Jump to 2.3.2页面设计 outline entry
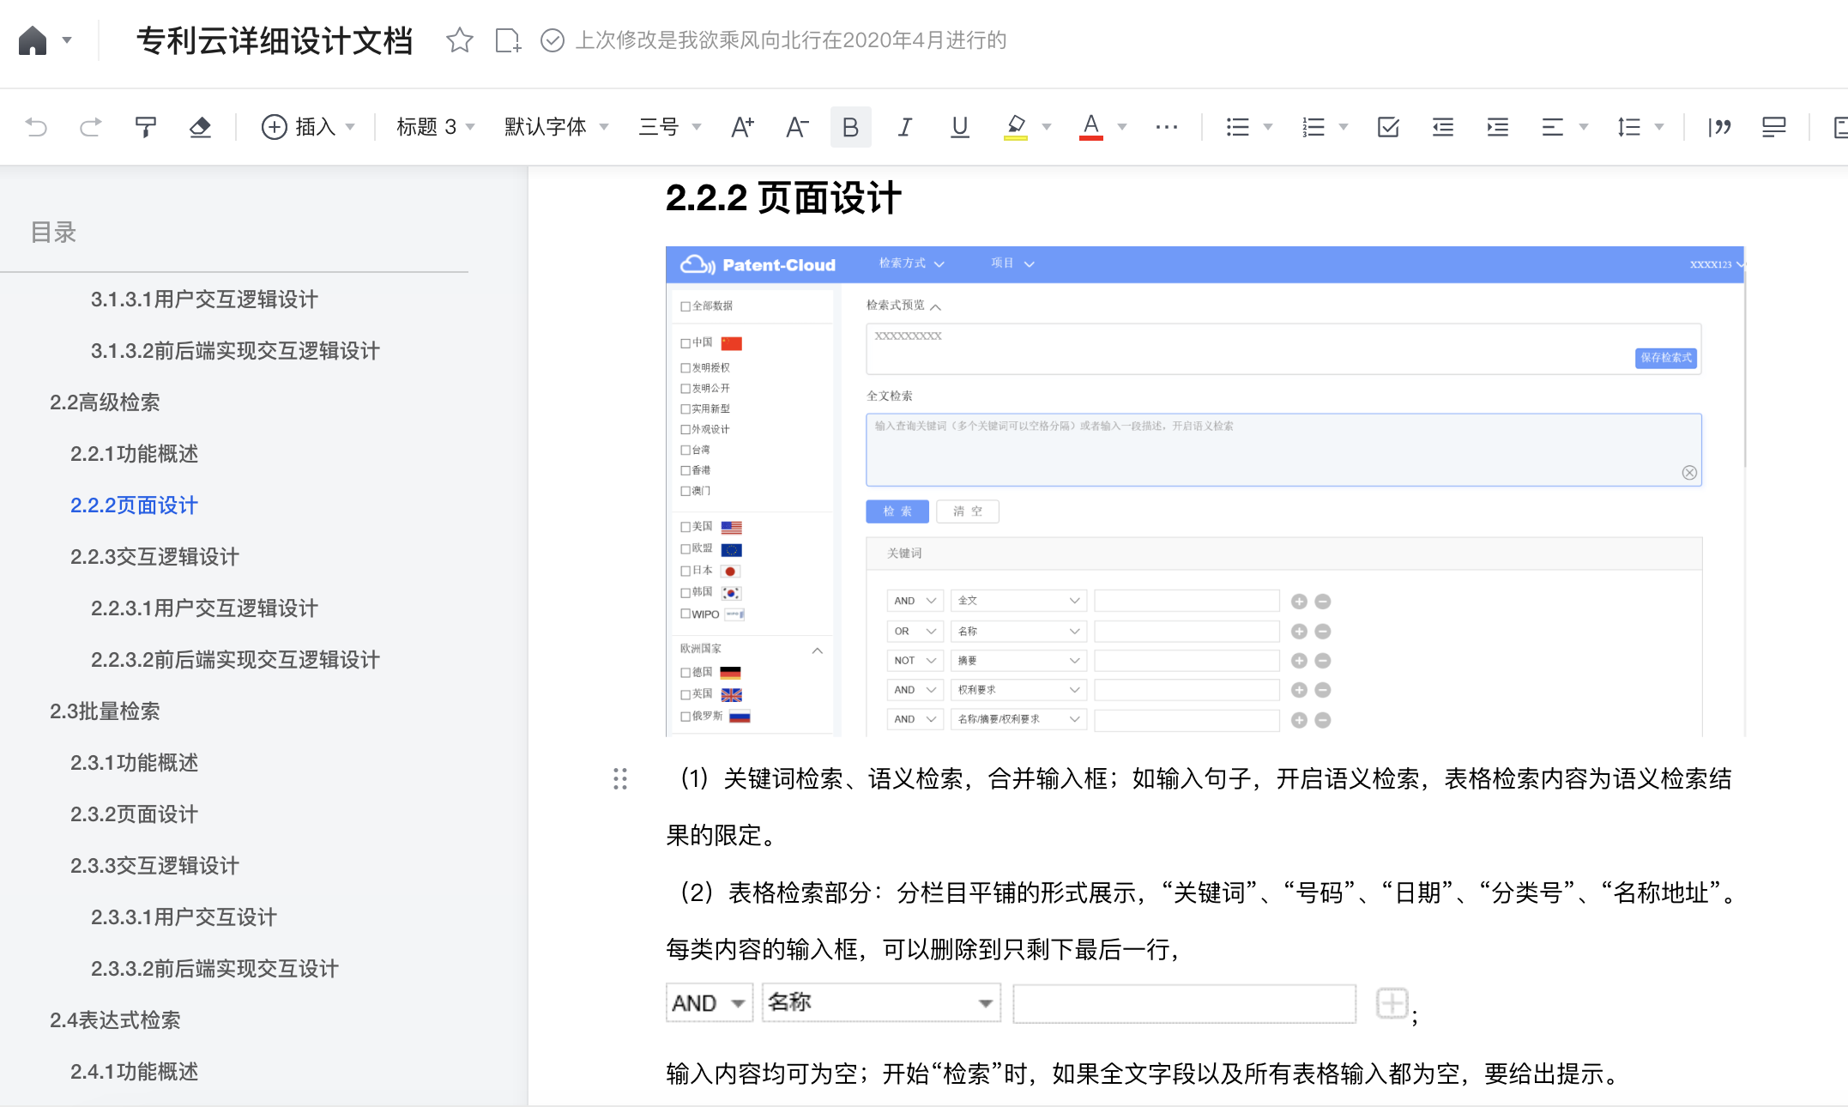 coord(134,814)
